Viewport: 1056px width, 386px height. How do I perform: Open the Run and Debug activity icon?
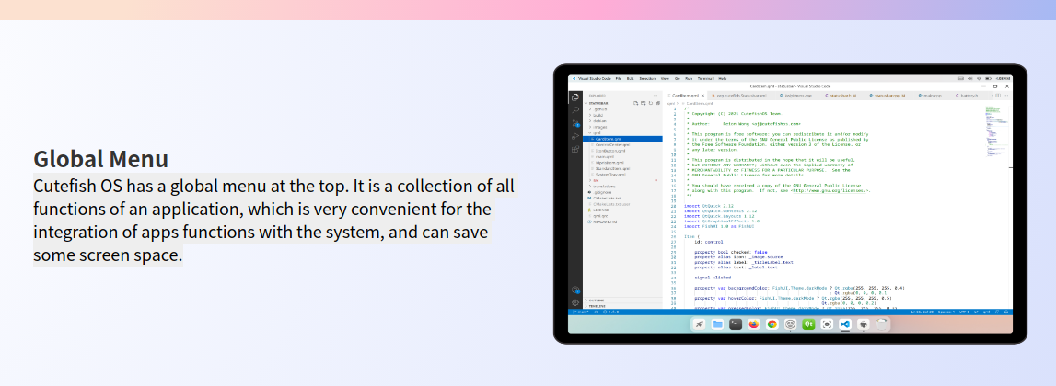point(575,136)
